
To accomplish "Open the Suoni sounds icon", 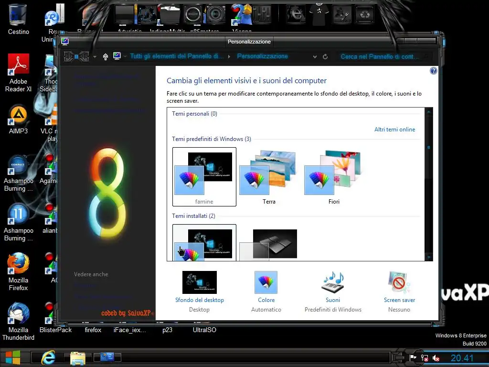I will [332, 282].
